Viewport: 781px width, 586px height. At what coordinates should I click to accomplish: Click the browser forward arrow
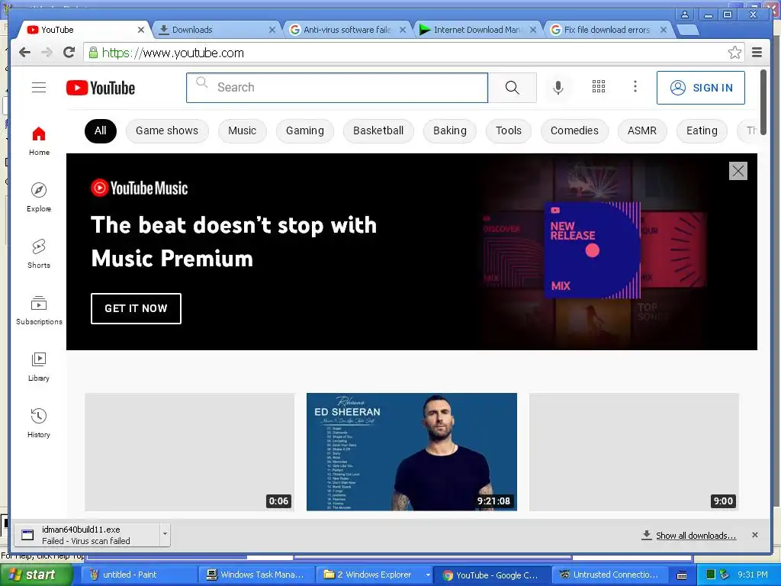click(x=47, y=53)
